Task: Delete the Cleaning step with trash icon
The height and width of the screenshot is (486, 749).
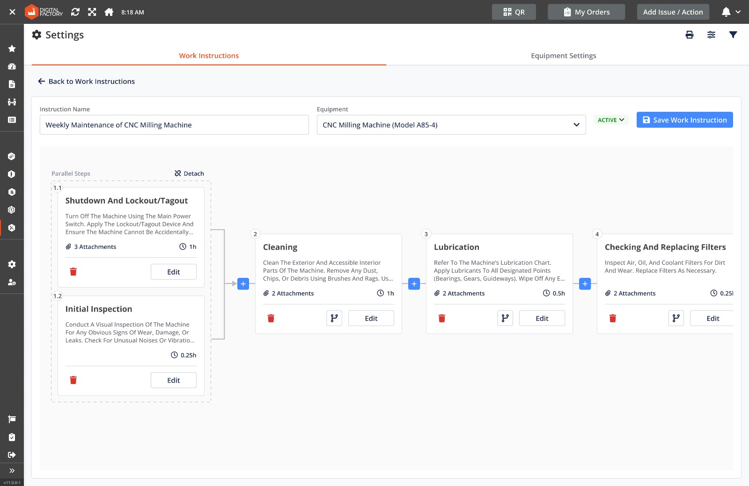Action: pyautogui.click(x=271, y=319)
